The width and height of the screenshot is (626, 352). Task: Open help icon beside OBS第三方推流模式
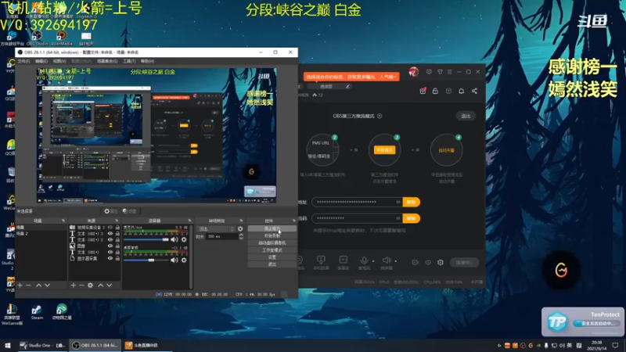[x=380, y=116]
